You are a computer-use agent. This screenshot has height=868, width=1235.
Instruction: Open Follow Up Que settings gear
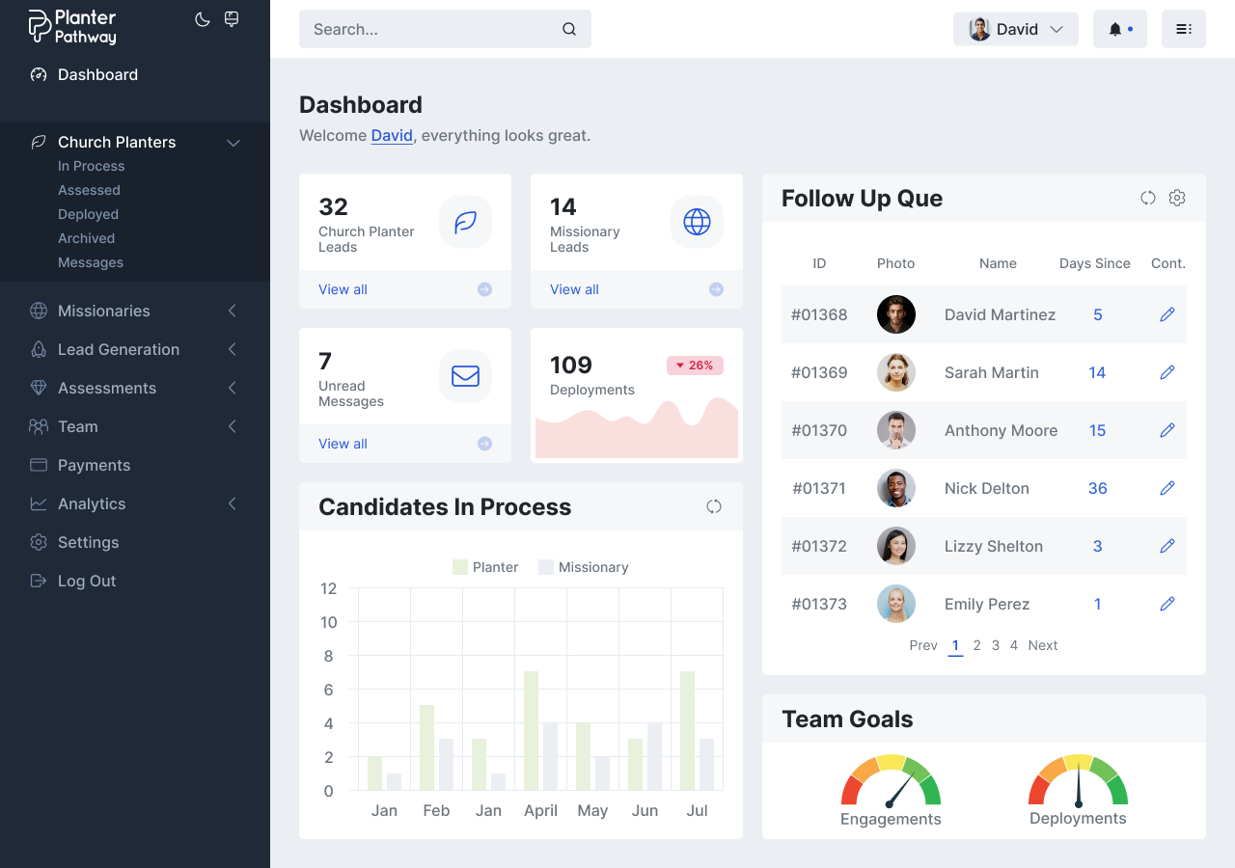click(x=1177, y=198)
